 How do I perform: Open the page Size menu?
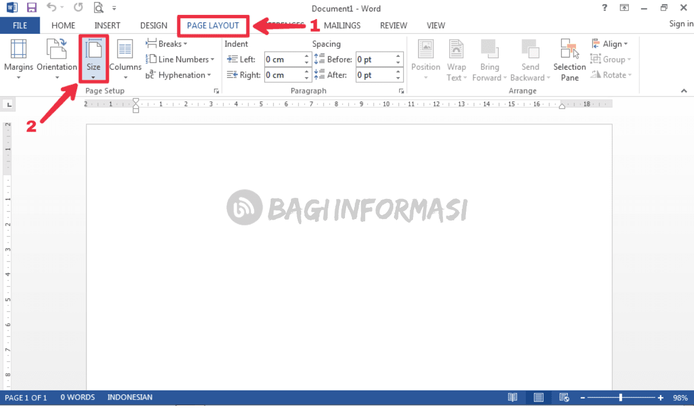[x=93, y=59]
